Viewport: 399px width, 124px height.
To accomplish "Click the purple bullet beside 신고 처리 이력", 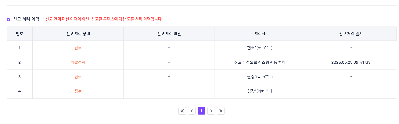I will (x=9, y=19).
